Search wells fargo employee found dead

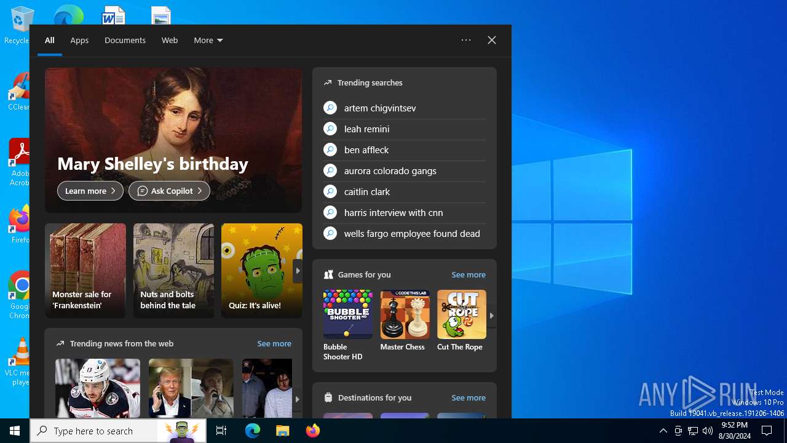click(x=412, y=233)
